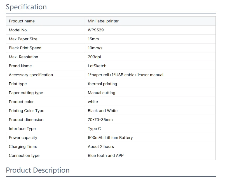Click the Specification heading
Viewport: 225px width, 179px height.
click(26, 7)
